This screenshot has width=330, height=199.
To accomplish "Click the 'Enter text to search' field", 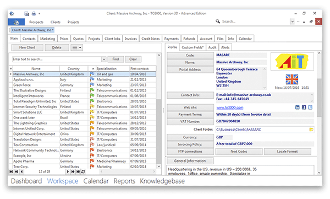I will coord(57,60).
